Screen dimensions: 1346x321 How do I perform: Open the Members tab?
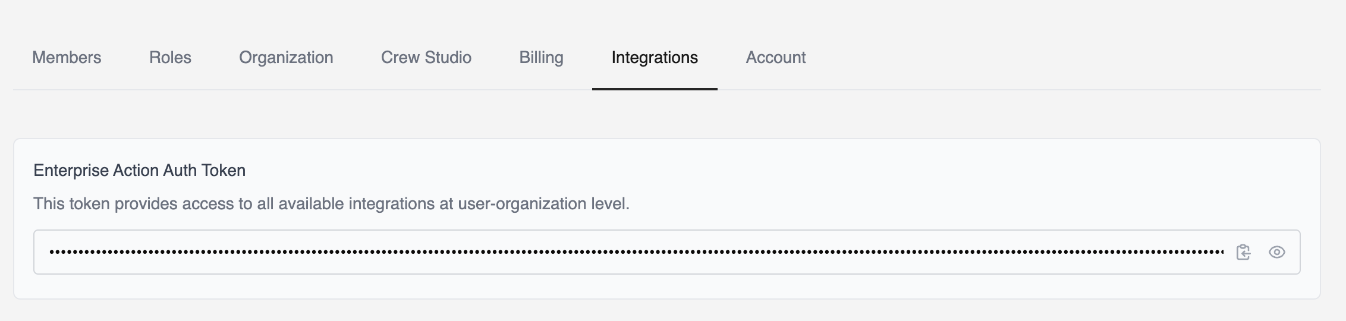point(67,58)
